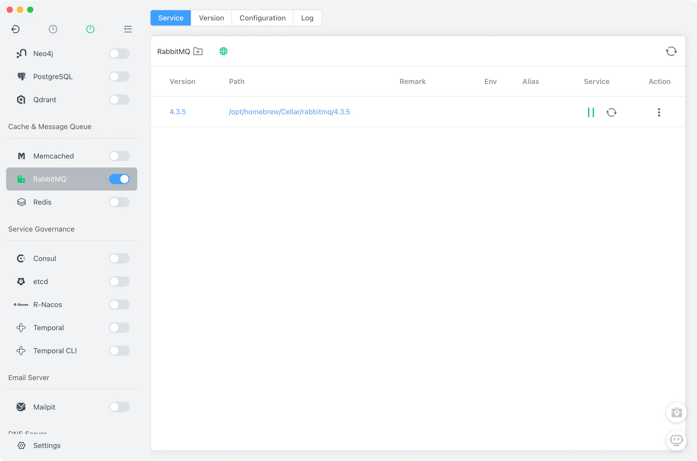Click the Neo4j logo icon
Viewport: 697px width, 461px height.
click(x=21, y=53)
